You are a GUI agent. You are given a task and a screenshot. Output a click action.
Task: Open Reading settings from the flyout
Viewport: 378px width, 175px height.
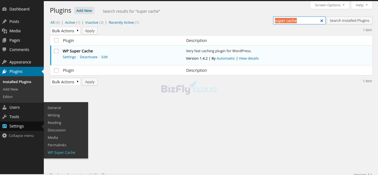coord(54,123)
